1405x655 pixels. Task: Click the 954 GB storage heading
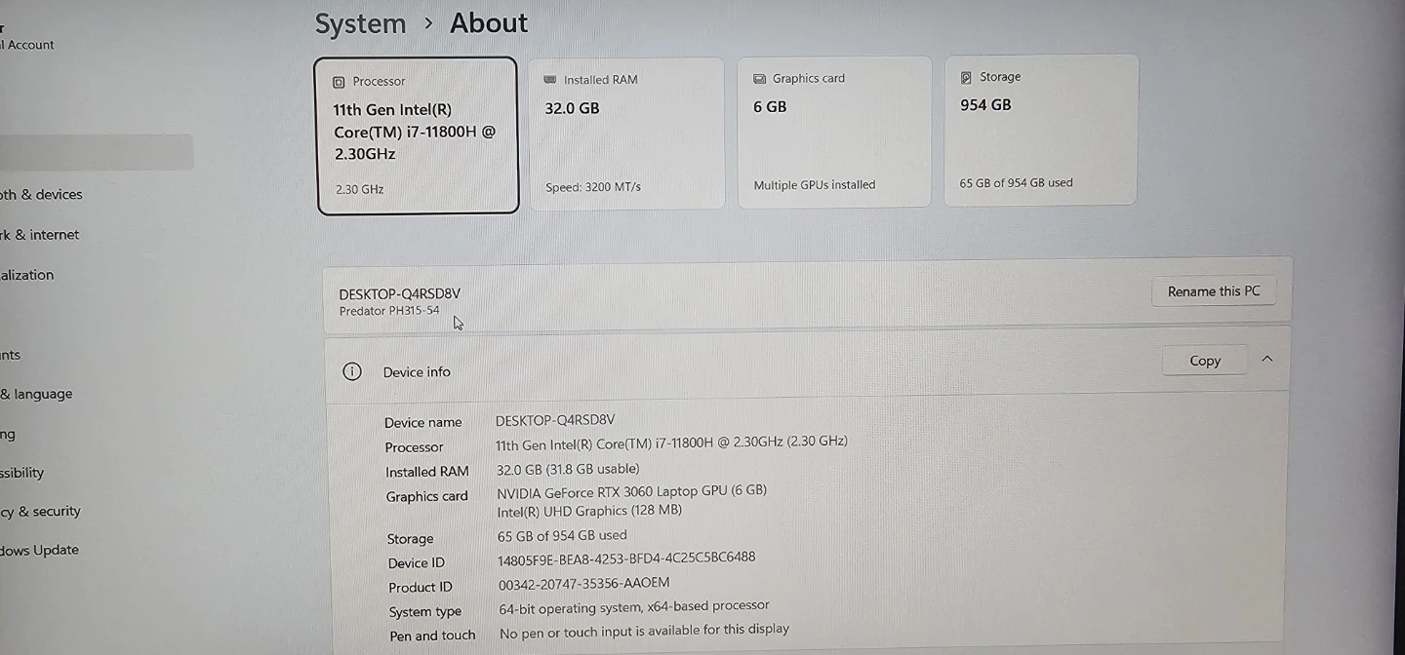985,104
